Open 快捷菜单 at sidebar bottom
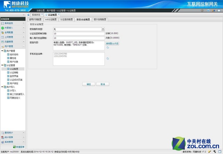The width and height of the screenshot is (223, 154). coord(19,147)
